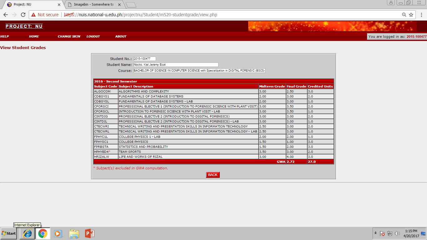The image size is (427, 240).
Task: Click the network tray icon
Action: tap(390, 233)
